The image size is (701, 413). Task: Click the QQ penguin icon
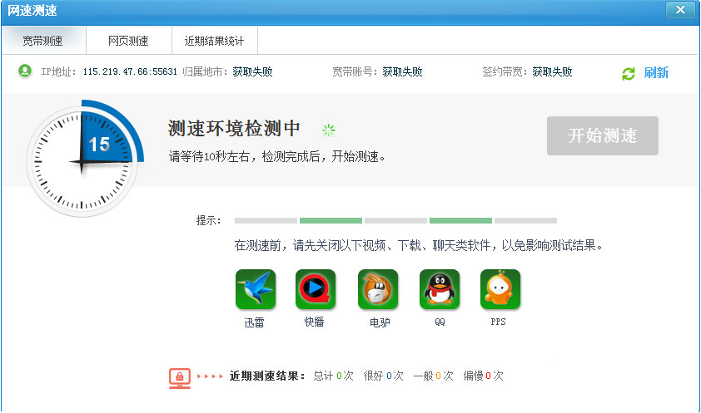pos(440,289)
